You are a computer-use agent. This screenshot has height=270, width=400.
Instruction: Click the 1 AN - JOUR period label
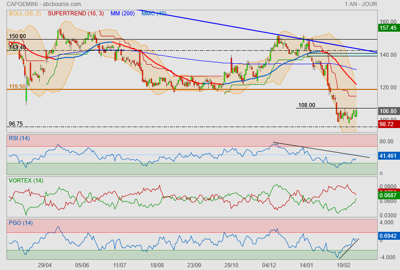click(x=360, y=4)
